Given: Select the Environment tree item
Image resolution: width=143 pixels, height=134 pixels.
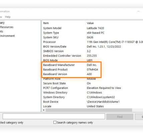Looking at the screenshot, I should 7,36.
